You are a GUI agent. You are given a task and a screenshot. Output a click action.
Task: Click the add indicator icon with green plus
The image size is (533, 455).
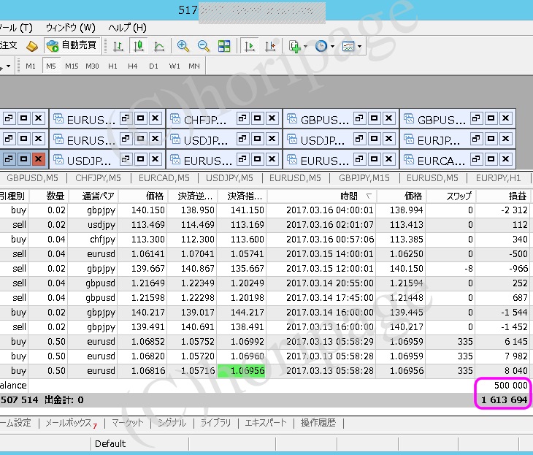click(294, 46)
